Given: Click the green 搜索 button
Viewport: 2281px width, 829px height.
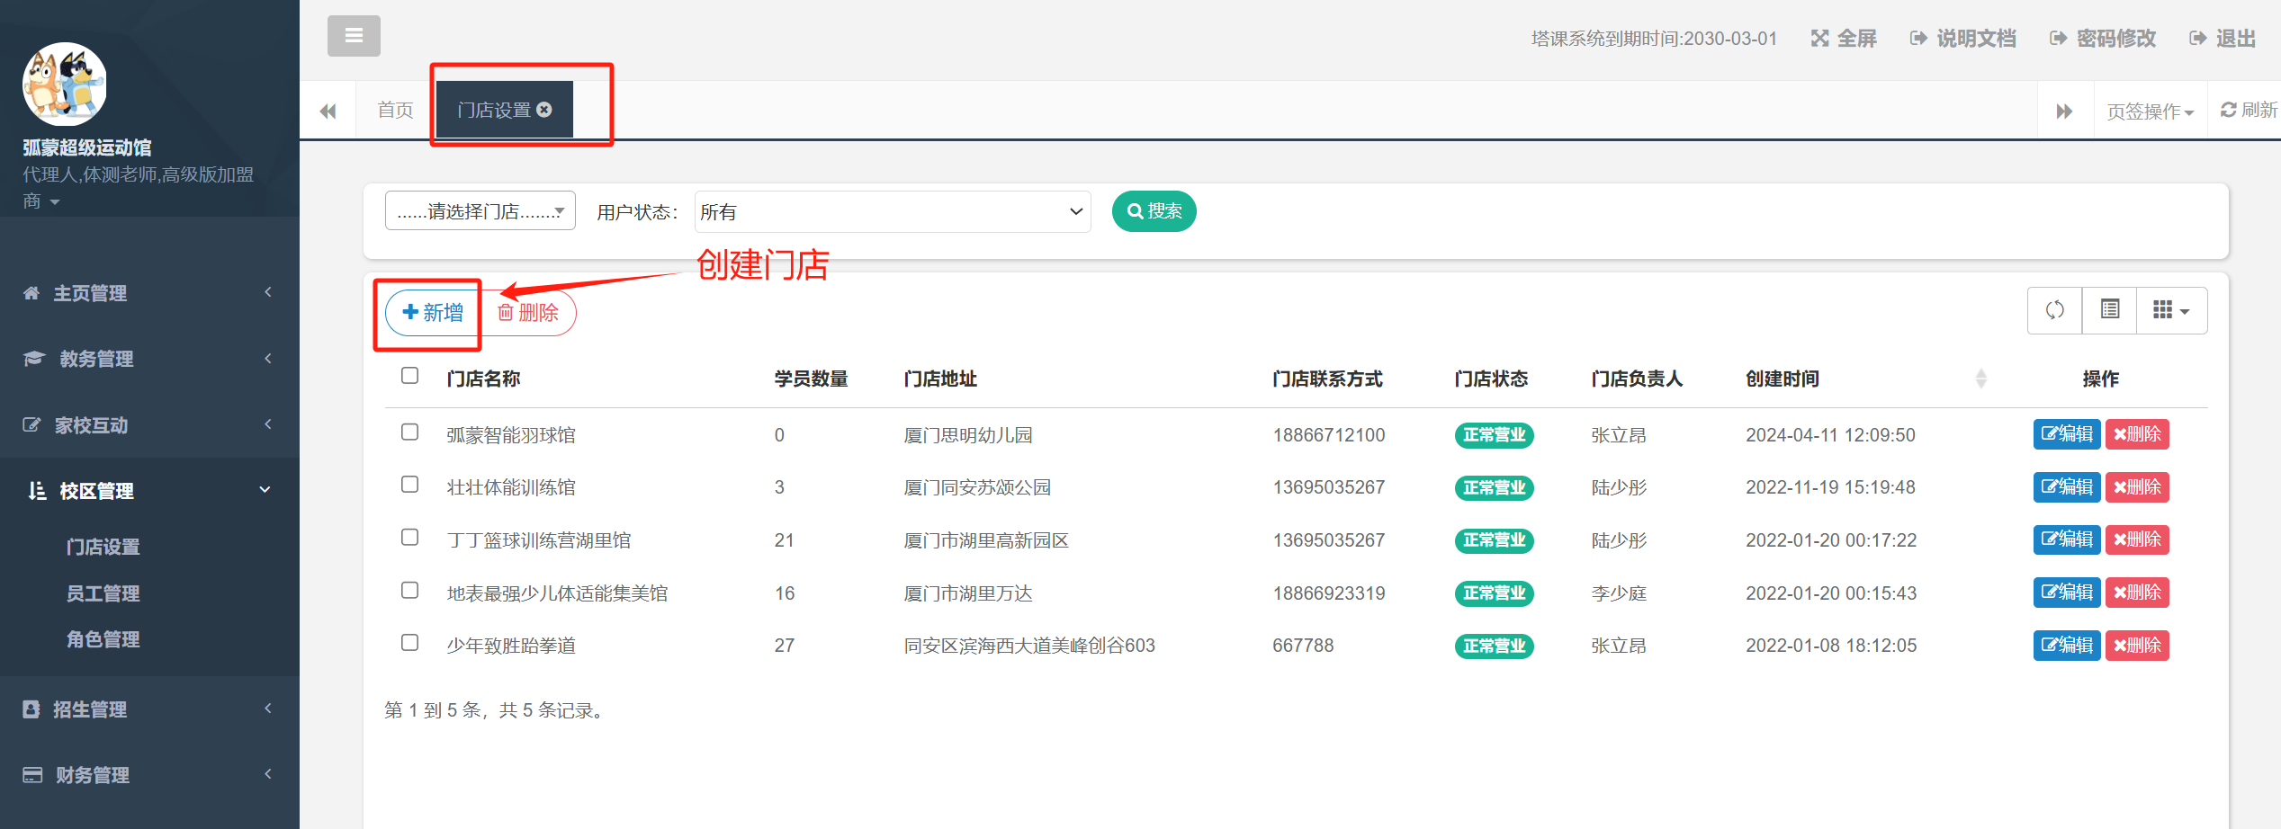Looking at the screenshot, I should coord(1154,211).
